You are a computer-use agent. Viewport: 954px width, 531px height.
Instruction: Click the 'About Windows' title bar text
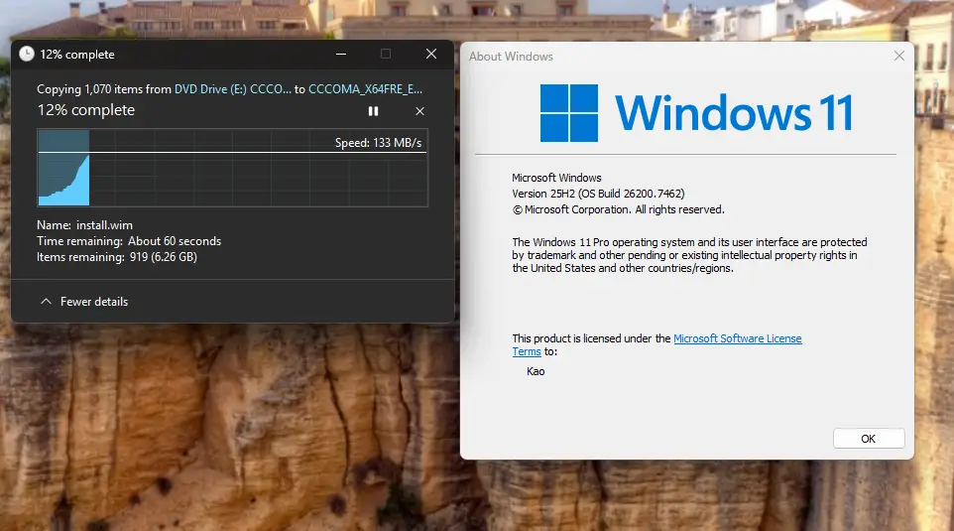511,56
